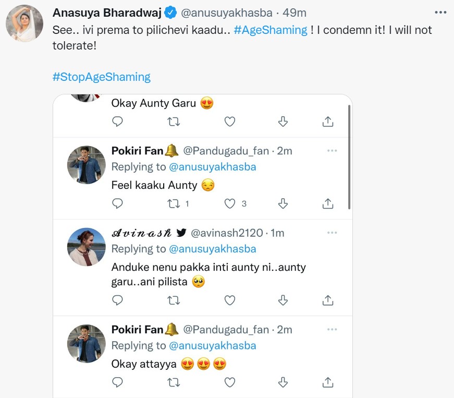
Task: Open Anasuya Bharadwaj's profile picture
Action: tap(24, 23)
